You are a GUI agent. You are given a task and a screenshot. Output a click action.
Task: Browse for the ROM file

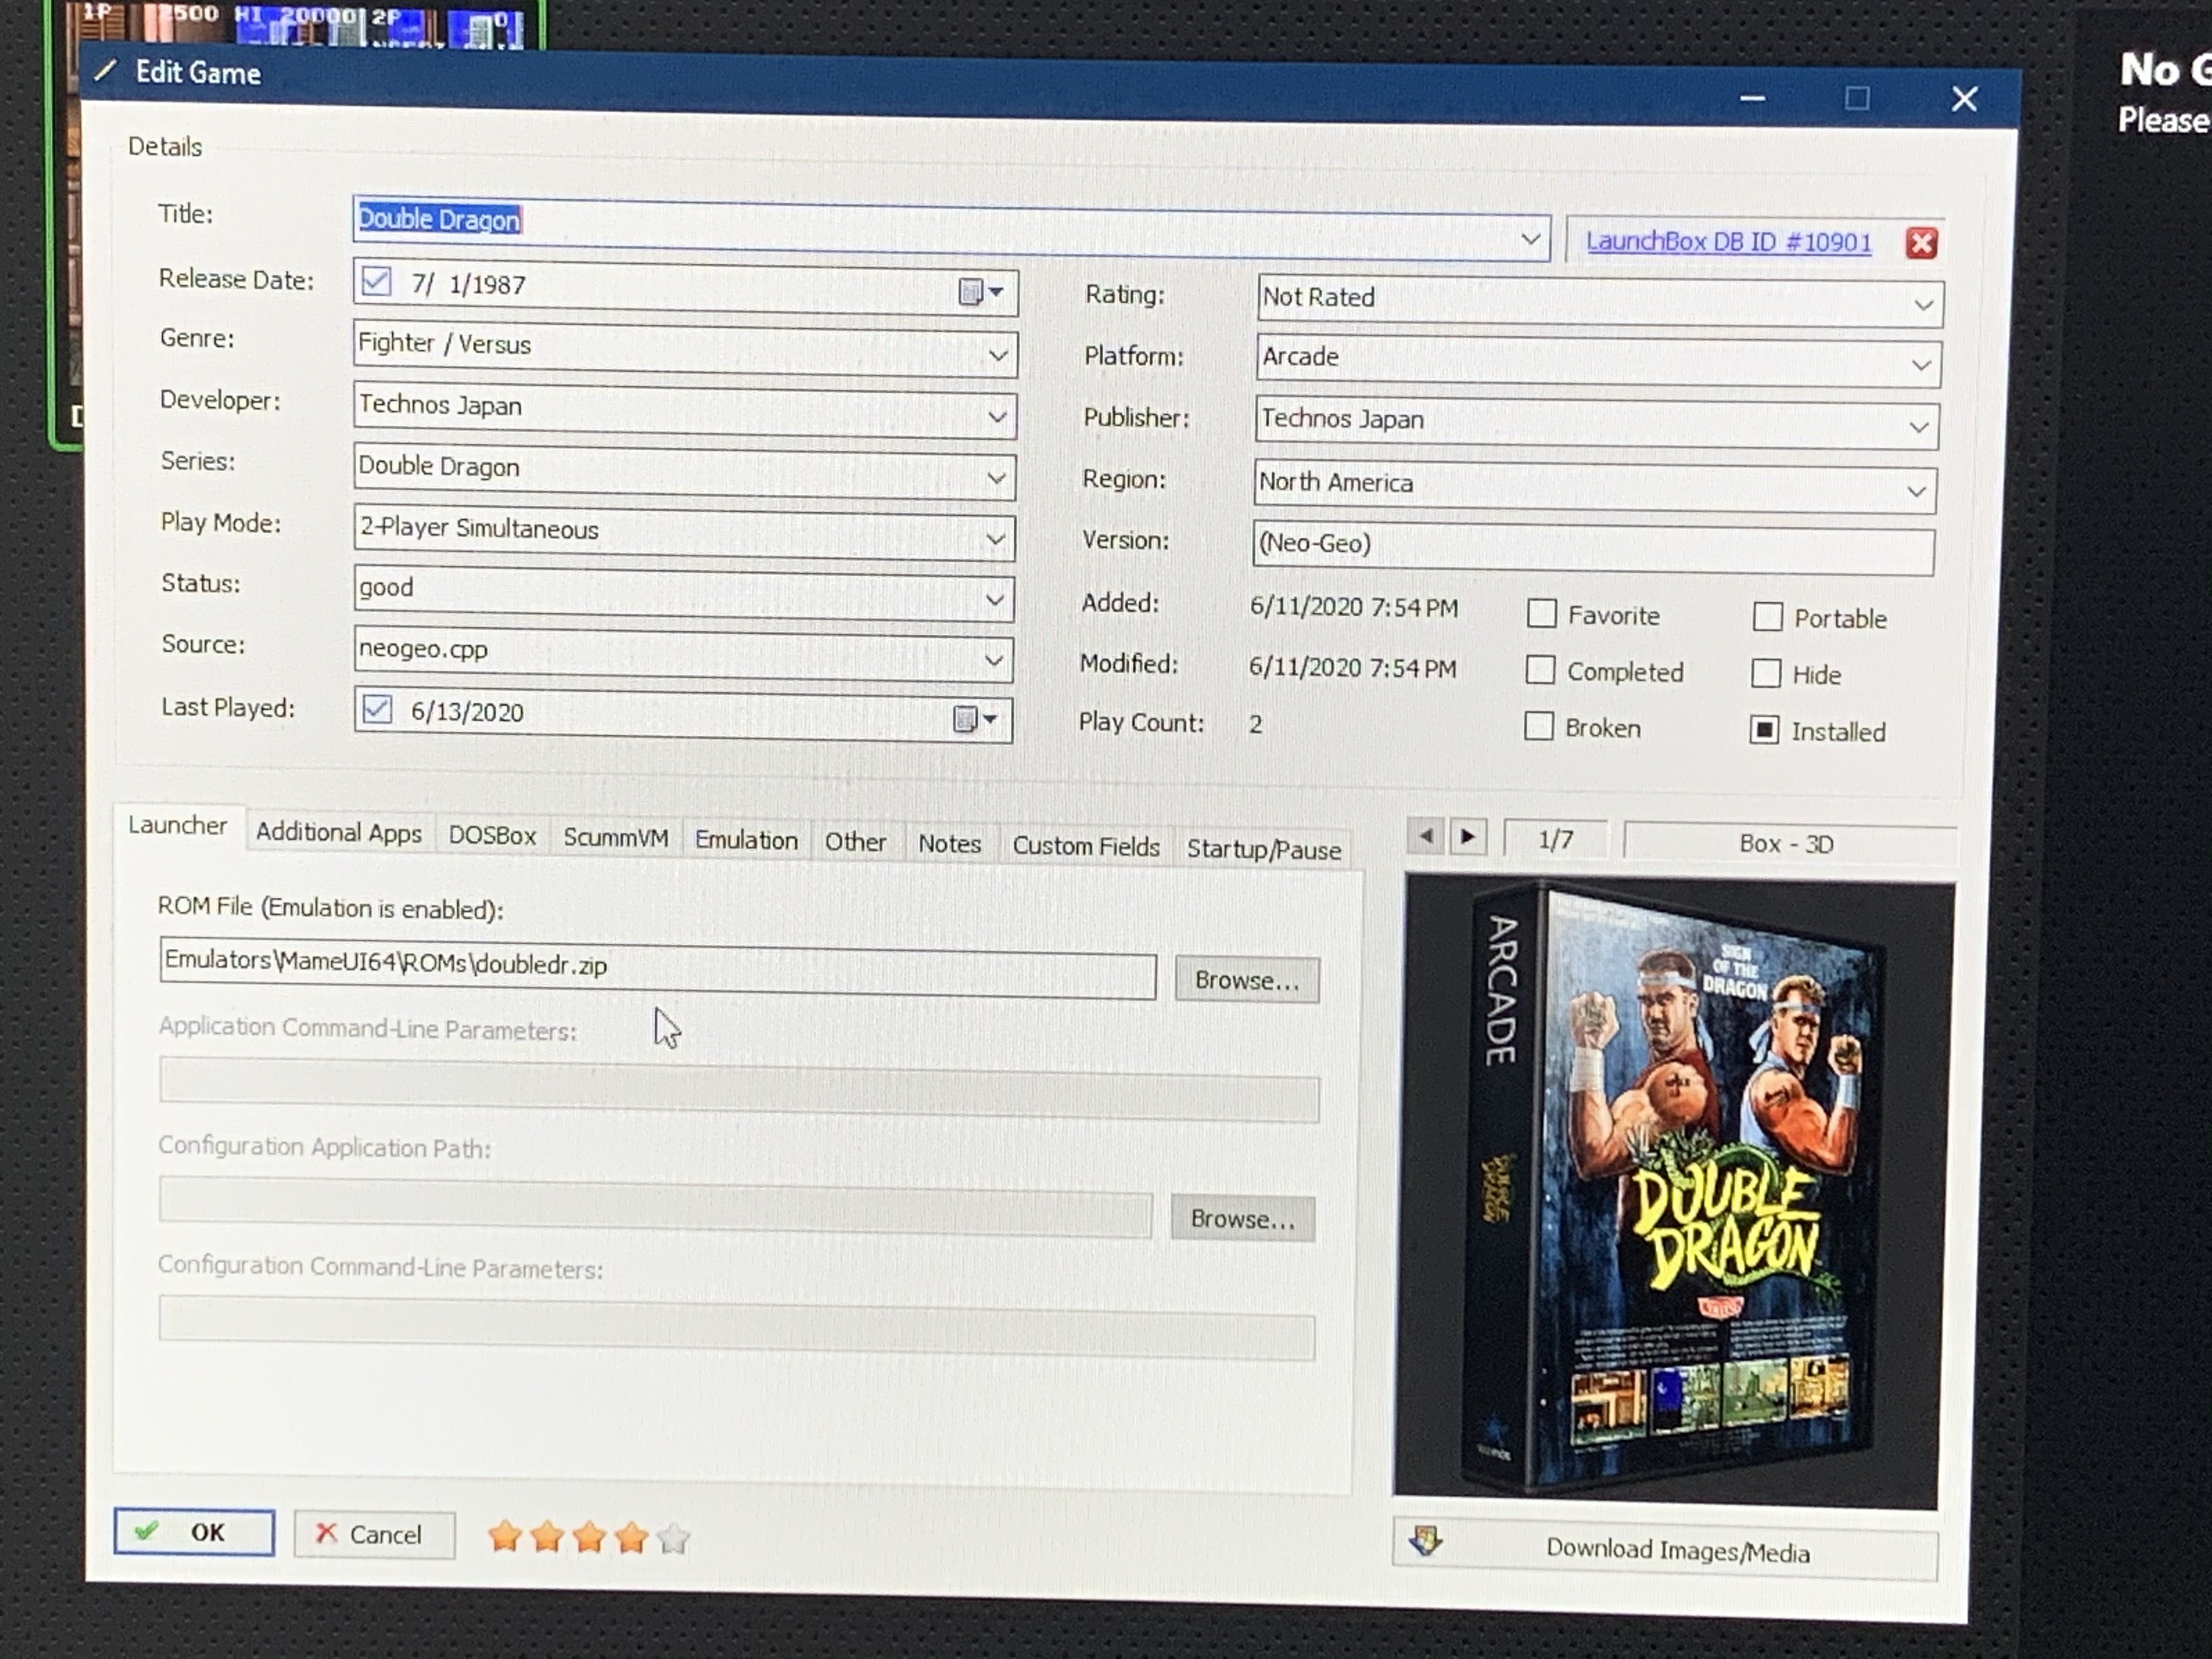tap(1247, 980)
